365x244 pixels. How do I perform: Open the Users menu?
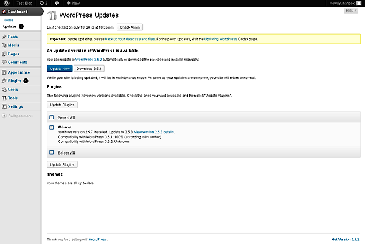pyautogui.click(x=13, y=89)
